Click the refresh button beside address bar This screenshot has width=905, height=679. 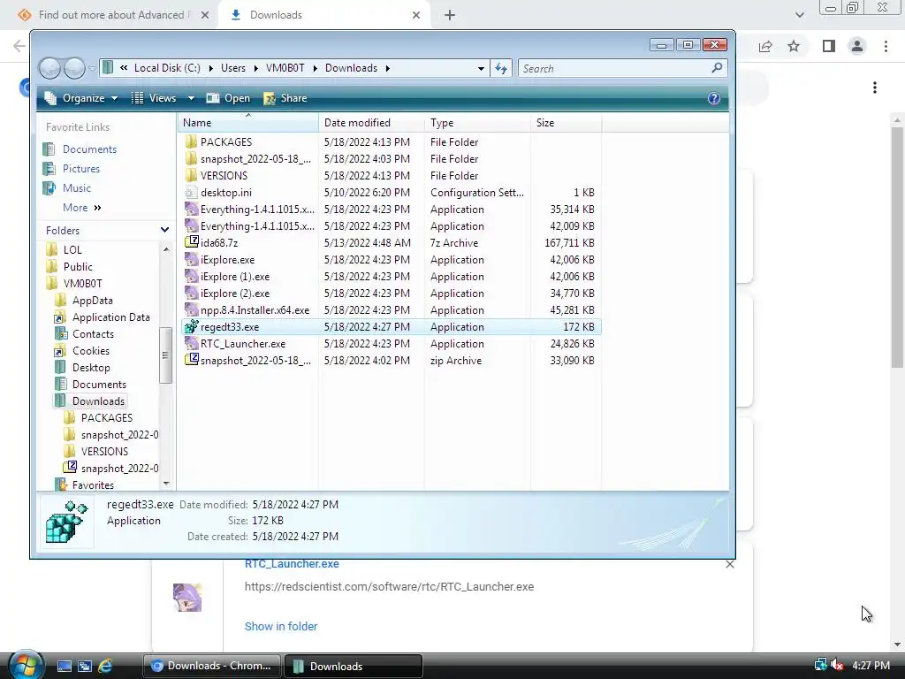pos(501,68)
